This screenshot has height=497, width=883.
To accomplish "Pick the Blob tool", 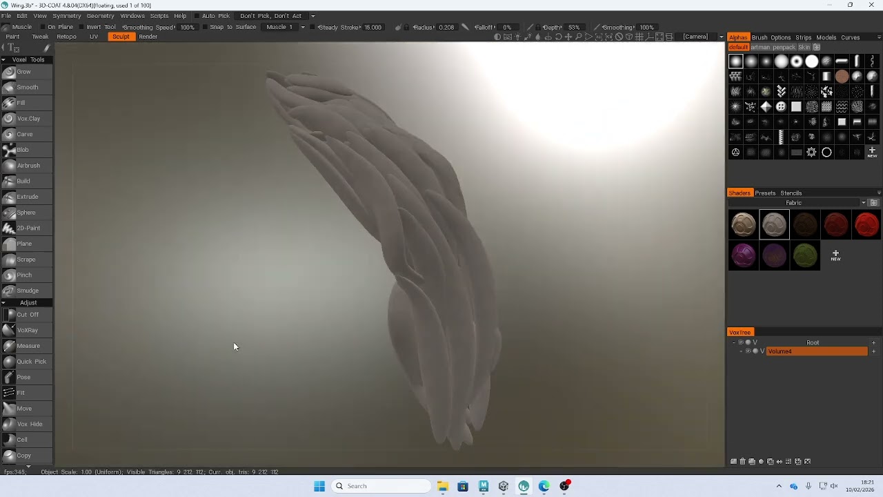I will pos(26,150).
